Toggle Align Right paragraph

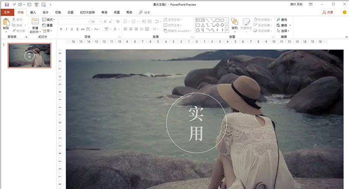click(x=136, y=29)
